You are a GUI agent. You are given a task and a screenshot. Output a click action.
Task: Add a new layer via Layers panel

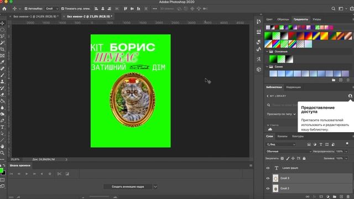click(x=341, y=197)
